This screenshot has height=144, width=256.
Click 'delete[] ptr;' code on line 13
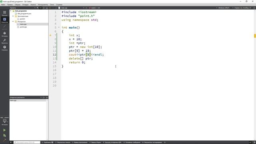[81, 58]
